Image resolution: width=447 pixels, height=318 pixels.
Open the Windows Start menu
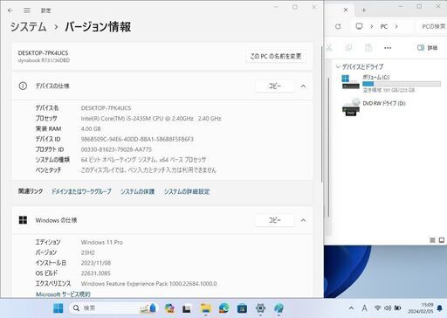[58, 308]
